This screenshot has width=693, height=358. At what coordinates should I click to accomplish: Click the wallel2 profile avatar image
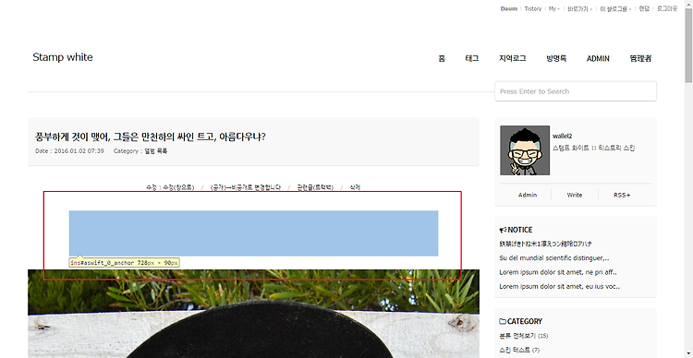(x=525, y=150)
